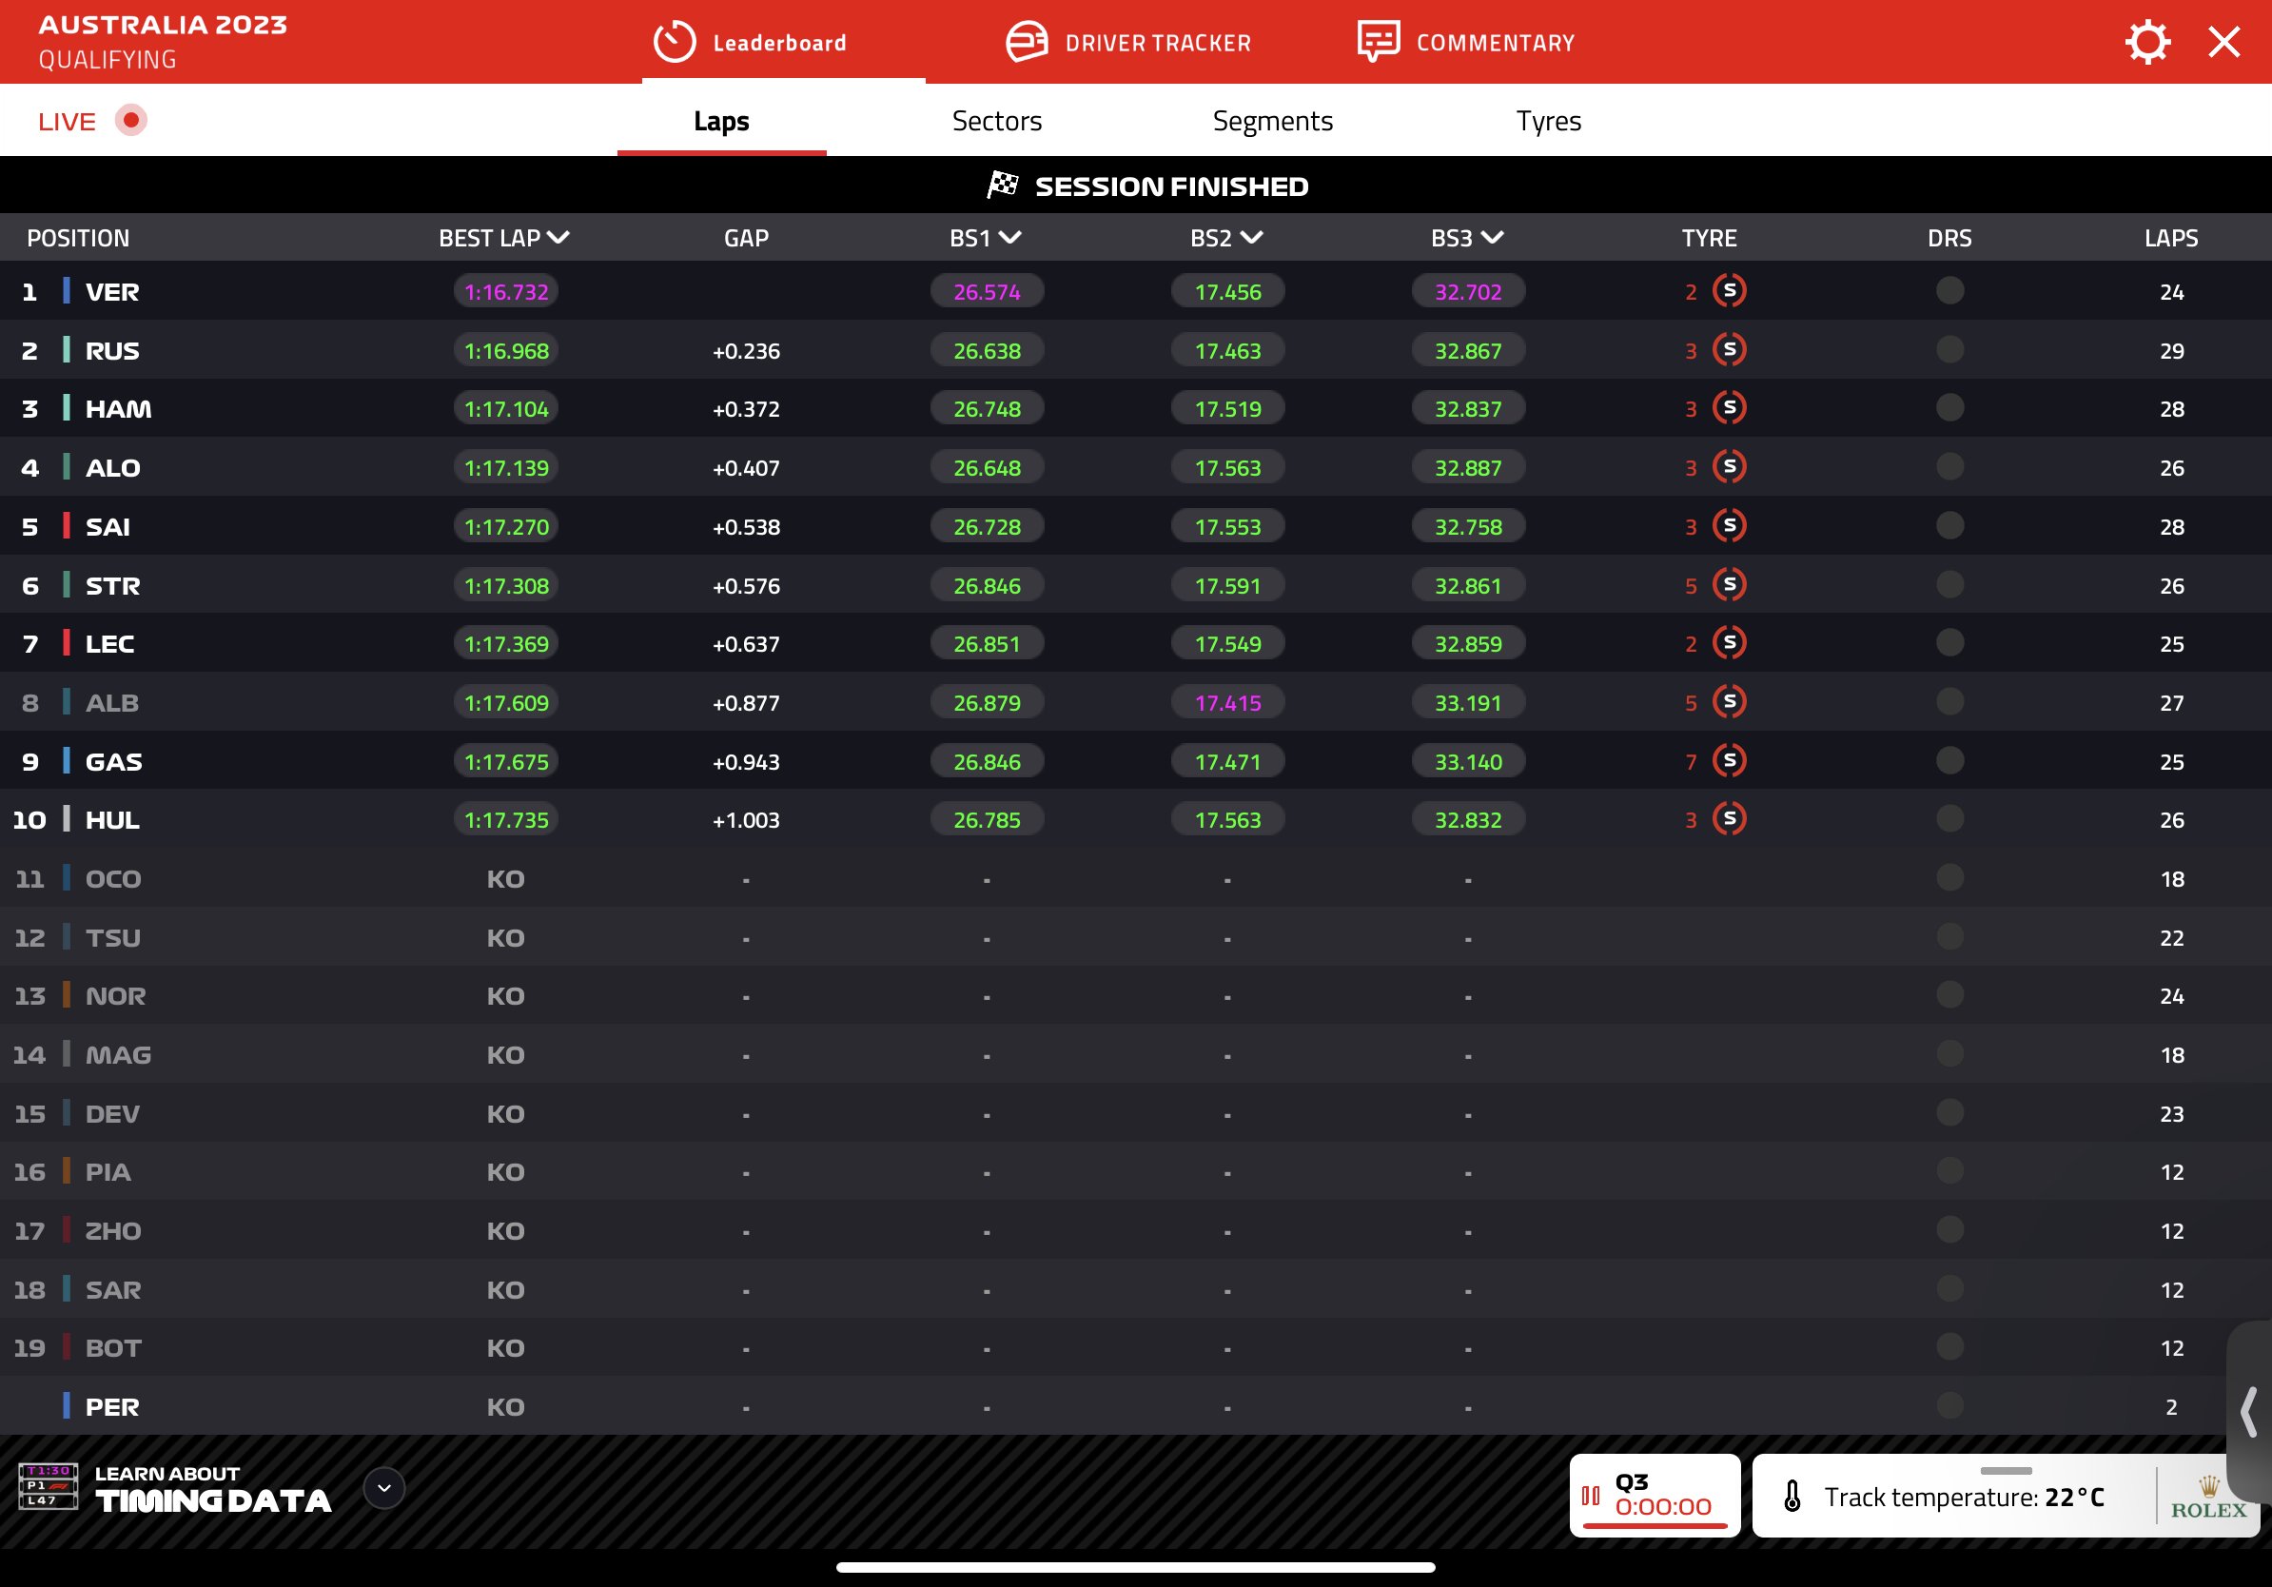Click ALB's soft tyre icon
Viewport: 2272px width, 1587px height.
click(x=1729, y=701)
